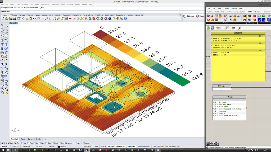Select the Mesh Area component in Grasshopper

pos(231,16)
